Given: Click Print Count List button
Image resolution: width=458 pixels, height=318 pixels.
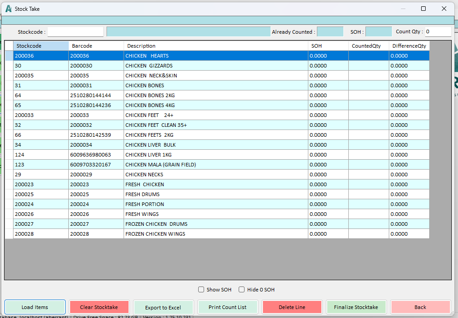Looking at the screenshot, I should pyautogui.click(x=227, y=307).
